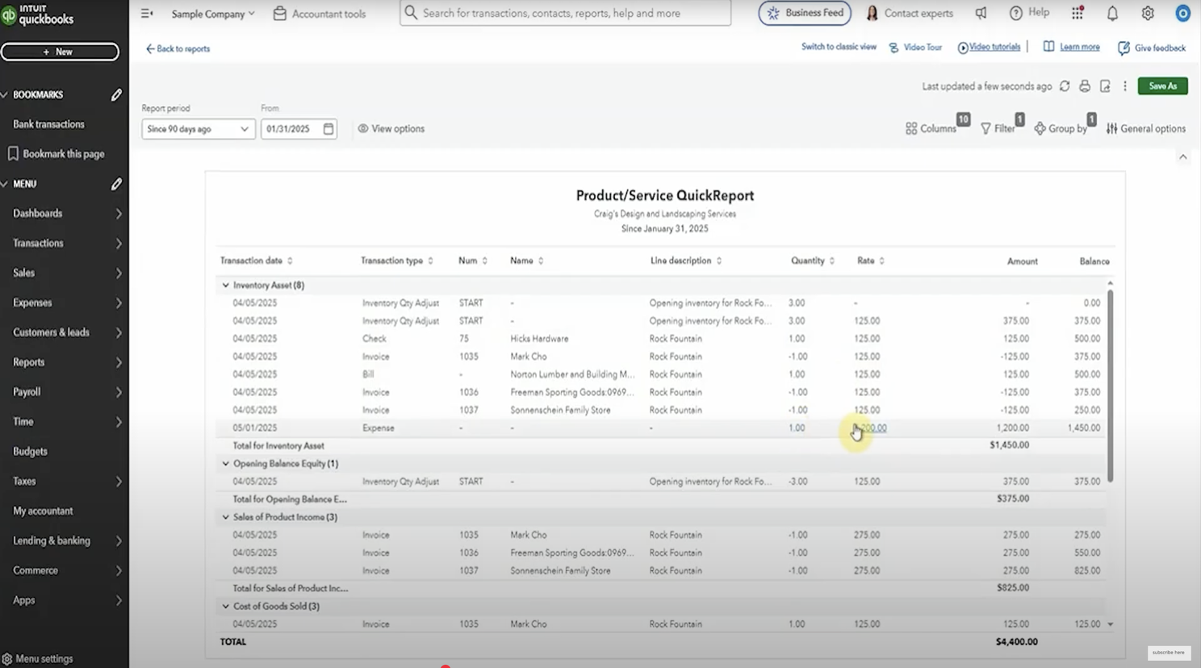The width and height of the screenshot is (1201, 668).
Task: Switch to classic view
Action: tap(839, 47)
